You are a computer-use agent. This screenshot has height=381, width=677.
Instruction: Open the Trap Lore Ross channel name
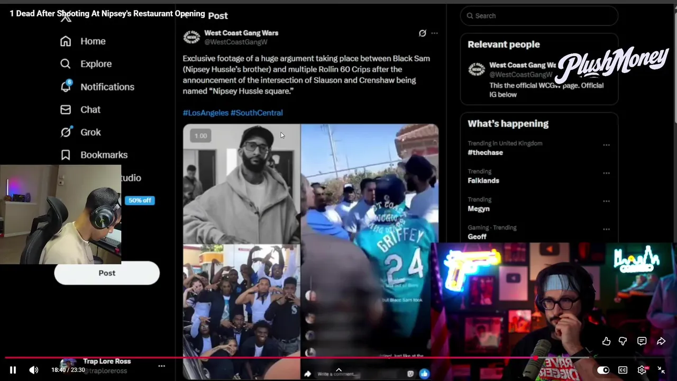point(107,361)
